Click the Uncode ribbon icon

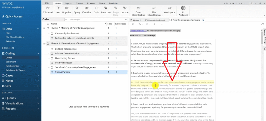(124, 10)
